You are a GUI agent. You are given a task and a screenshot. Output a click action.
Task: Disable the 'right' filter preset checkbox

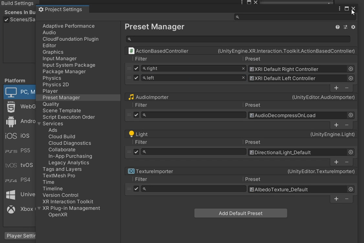click(136, 69)
